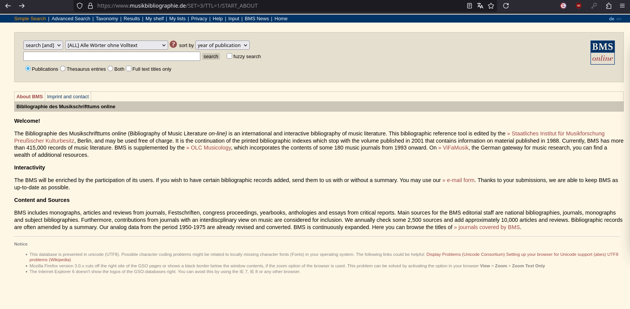The image size is (630, 309).
Task: Open My lists menu item
Action: [177, 19]
